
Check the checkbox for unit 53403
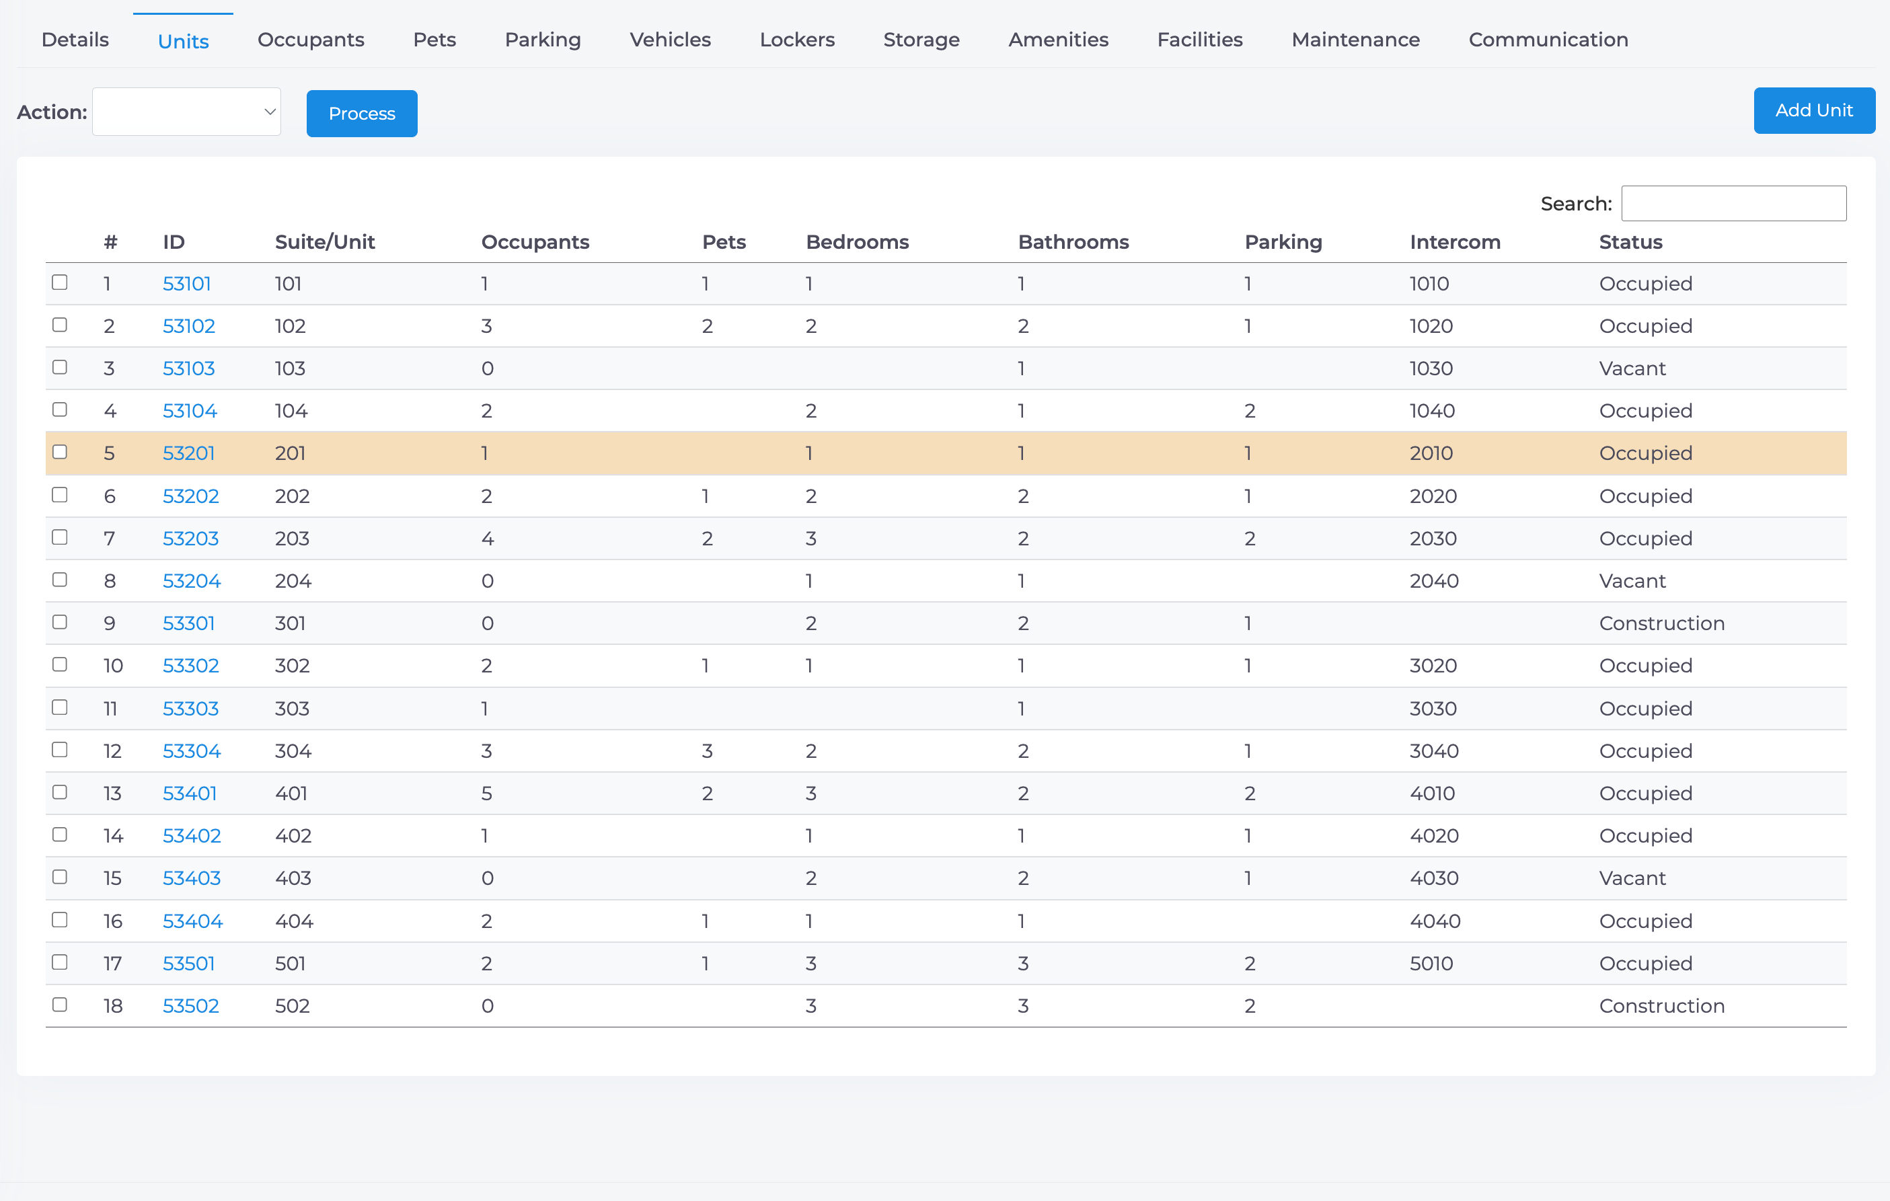click(x=60, y=877)
